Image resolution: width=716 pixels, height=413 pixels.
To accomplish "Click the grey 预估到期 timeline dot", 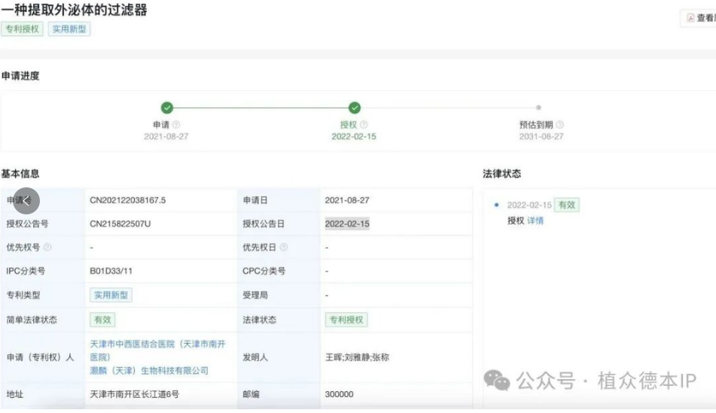I will (x=538, y=108).
